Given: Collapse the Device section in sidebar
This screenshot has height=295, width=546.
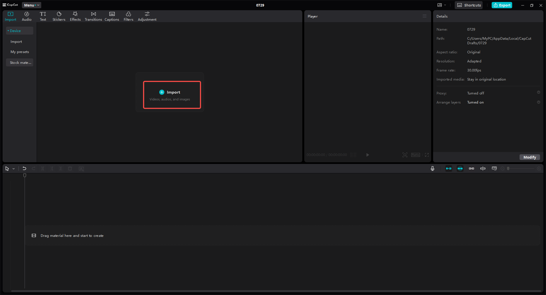Looking at the screenshot, I should (20, 31).
